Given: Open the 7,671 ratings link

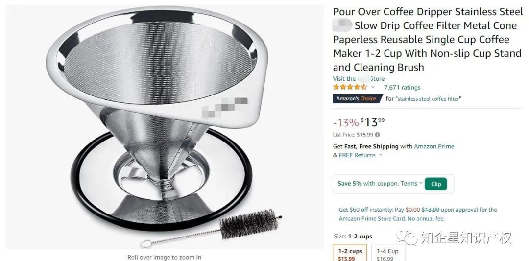Looking at the screenshot, I should coord(402,87).
